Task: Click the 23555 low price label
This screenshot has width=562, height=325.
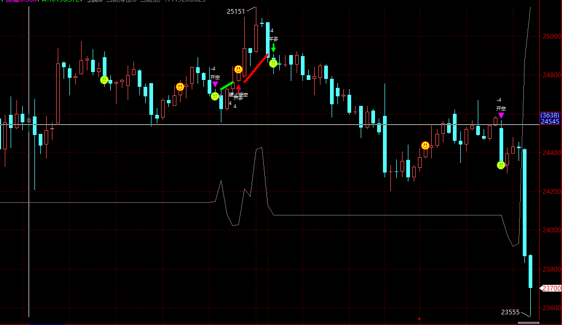Action: pos(510,312)
